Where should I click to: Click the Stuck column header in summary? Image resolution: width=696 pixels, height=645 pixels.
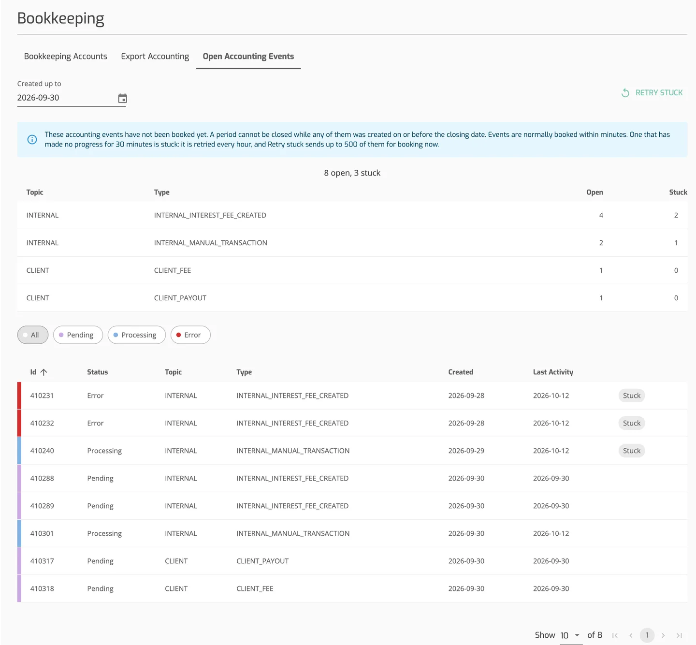(678, 192)
